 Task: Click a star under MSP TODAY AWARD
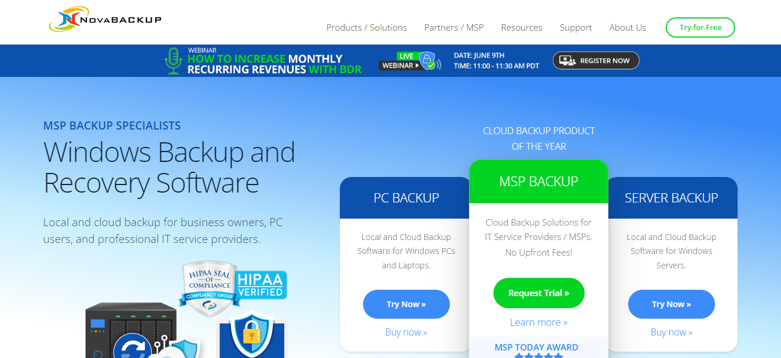click(537, 356)
